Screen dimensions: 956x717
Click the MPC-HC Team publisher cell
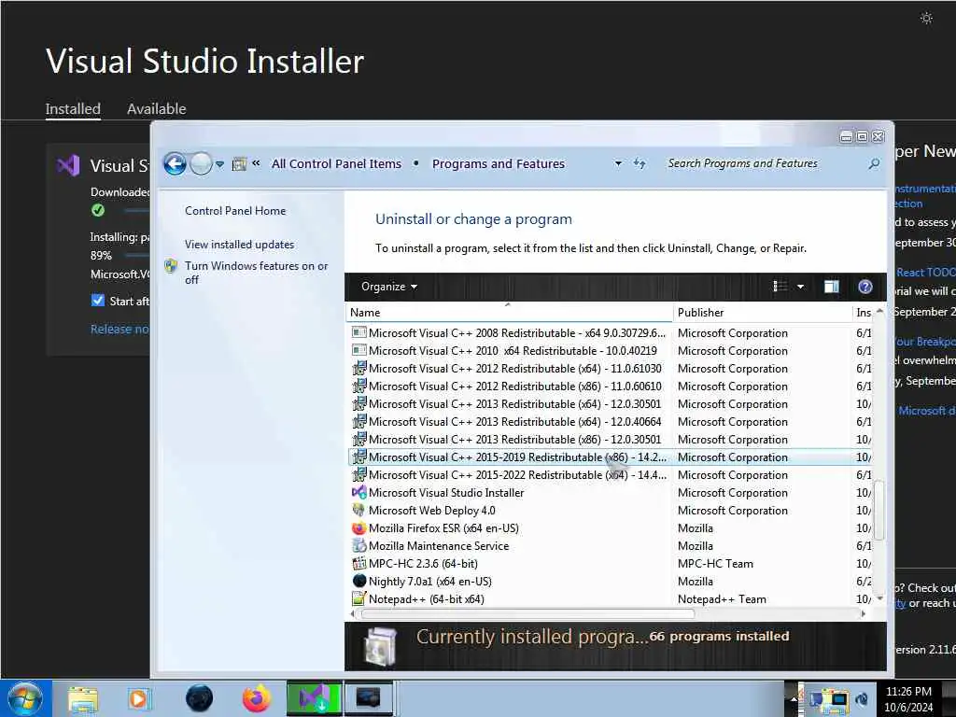(715, 563)
